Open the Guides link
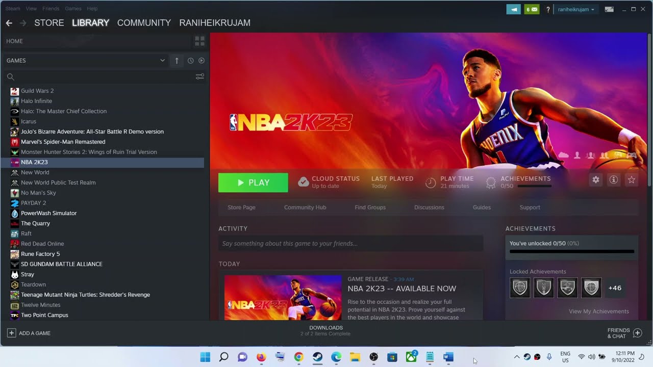Screen dimensions: 653x367 click(x=482, y=207)
